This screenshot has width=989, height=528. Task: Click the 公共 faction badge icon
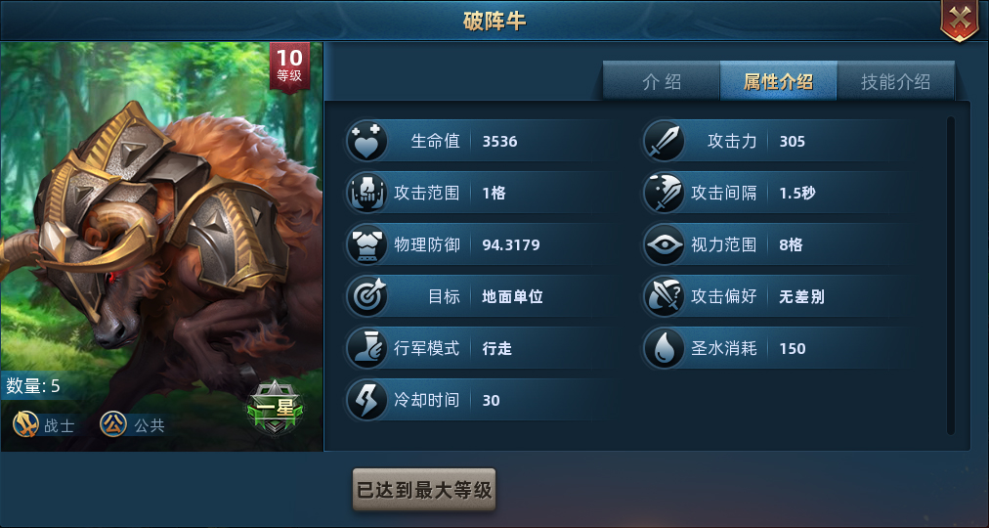pos(113,424)
